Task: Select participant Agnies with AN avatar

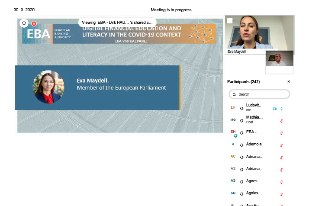Action: point(254,193)
